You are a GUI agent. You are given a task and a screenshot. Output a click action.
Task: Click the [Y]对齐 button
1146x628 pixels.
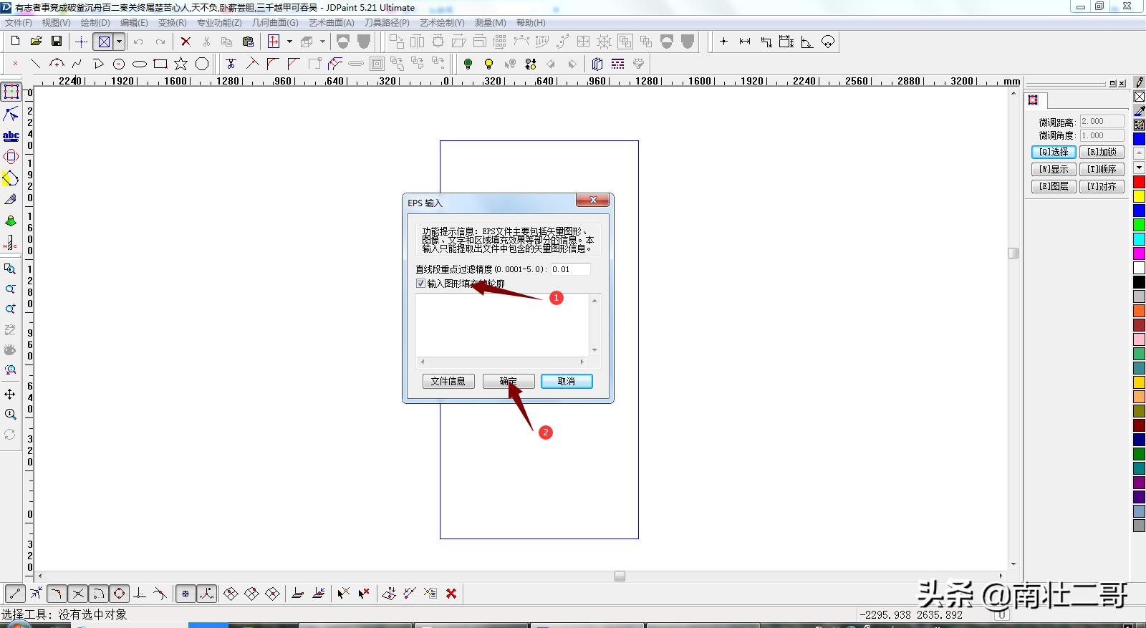point(1102,186)
